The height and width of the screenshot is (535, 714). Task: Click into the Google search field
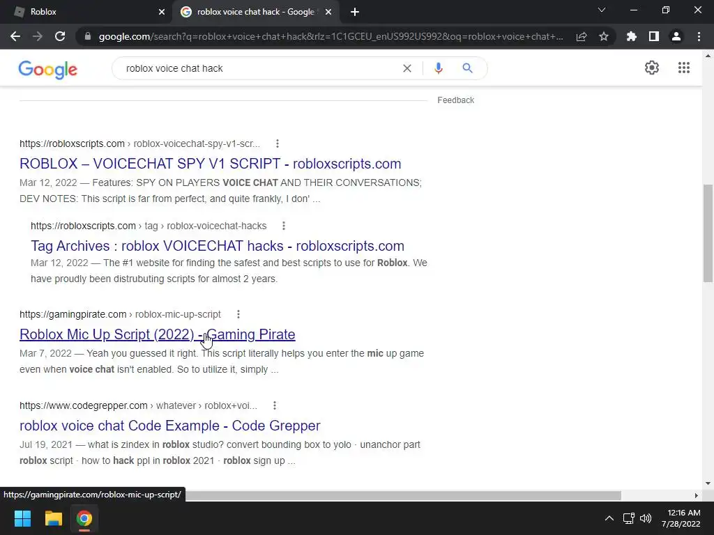(259, 68)
